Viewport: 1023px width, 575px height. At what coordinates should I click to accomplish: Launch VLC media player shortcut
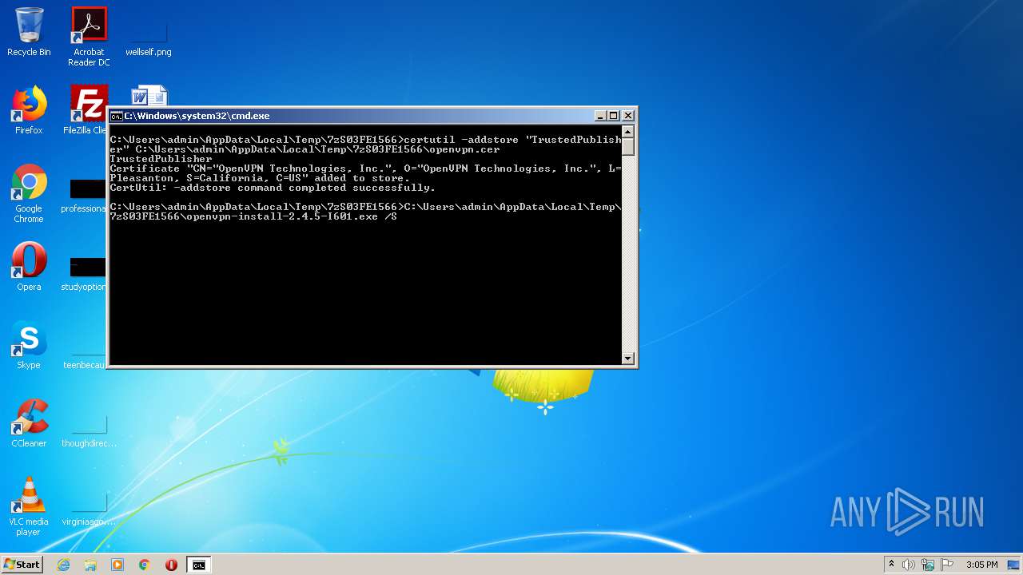tap(29, 506)
